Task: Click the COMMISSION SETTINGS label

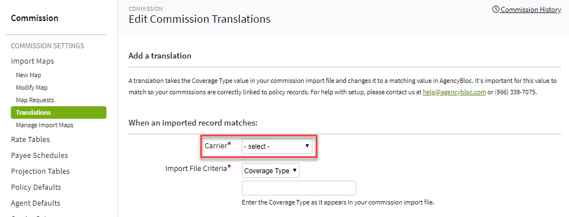Action: click(48, 46)
